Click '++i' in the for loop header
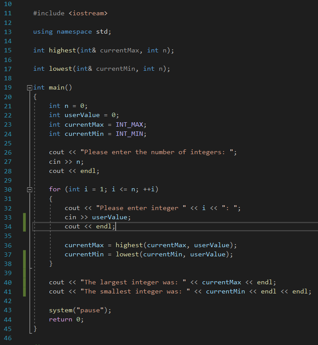The height and width of the screenshot is (345, 318). pos(149,189)
